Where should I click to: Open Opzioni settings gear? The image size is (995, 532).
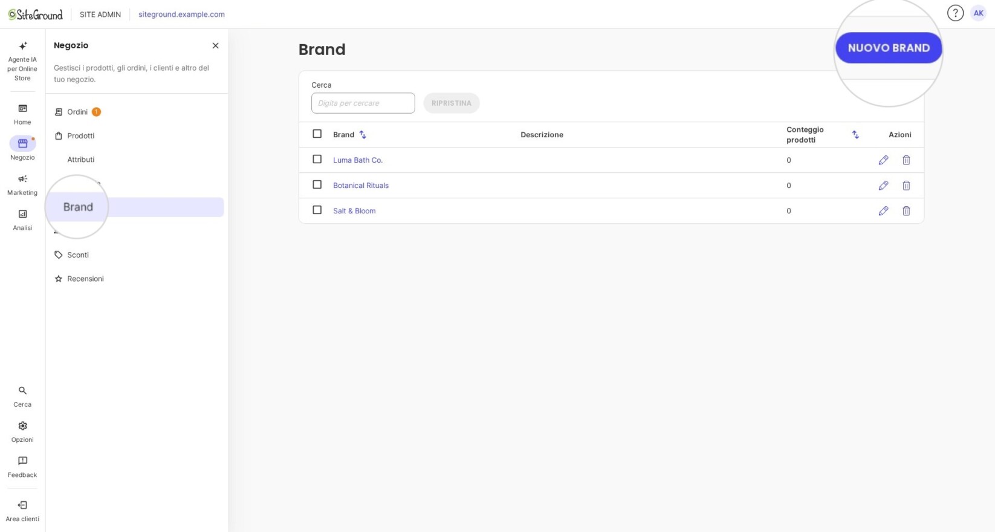pos(22,432)
